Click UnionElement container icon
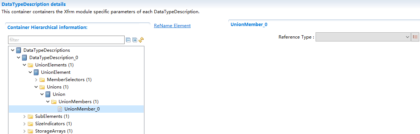 pos(36,72)
